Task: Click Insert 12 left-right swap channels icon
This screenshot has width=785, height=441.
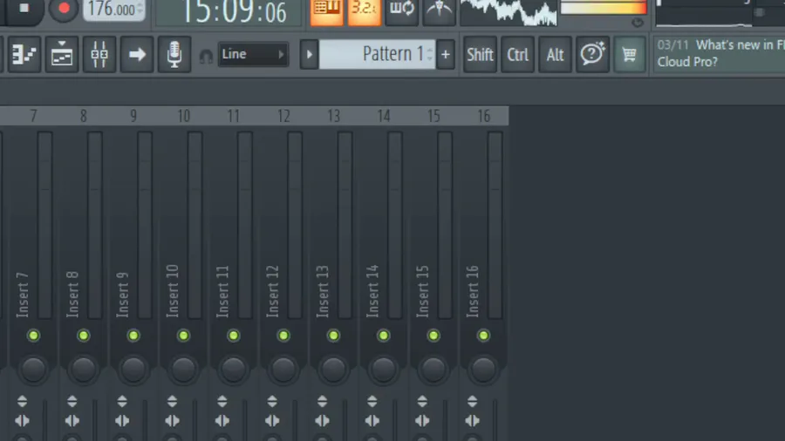Action: coord(272,421)
